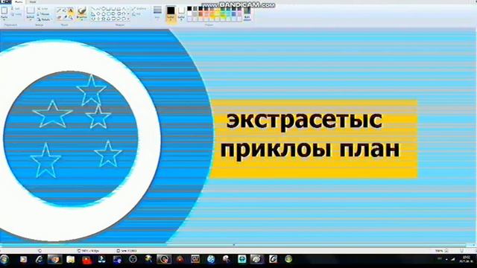Open the shape Fill dropdown

click(136, 14)
